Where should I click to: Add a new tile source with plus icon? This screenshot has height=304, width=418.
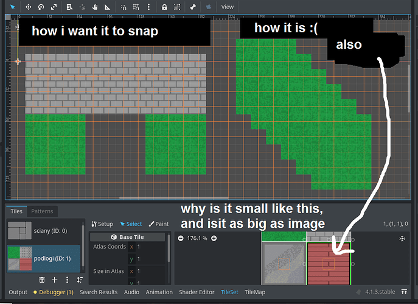point(54,280)
